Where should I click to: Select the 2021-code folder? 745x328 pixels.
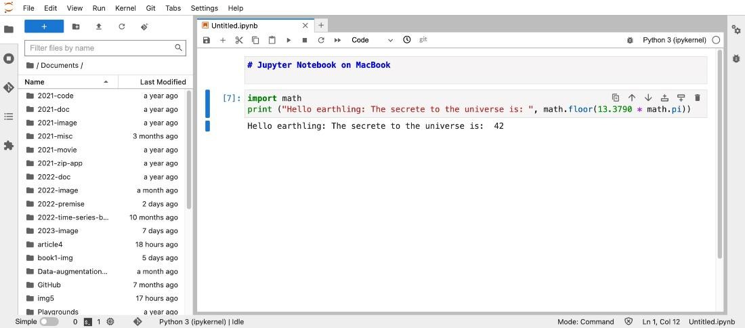point(102,96)
